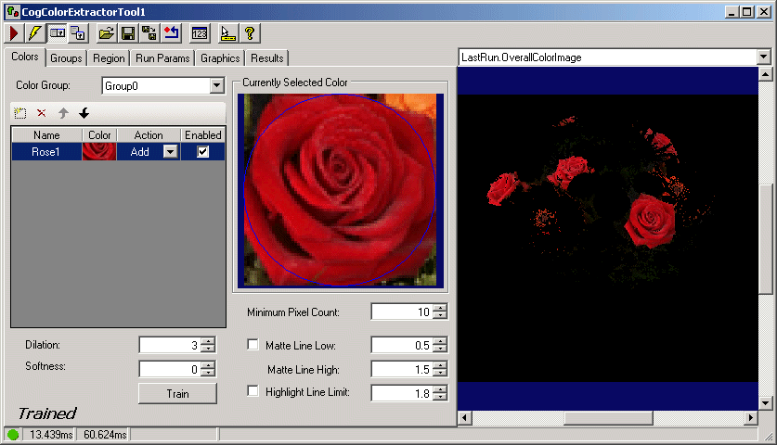Add a new color with the sparkle icon

point(20,113)
